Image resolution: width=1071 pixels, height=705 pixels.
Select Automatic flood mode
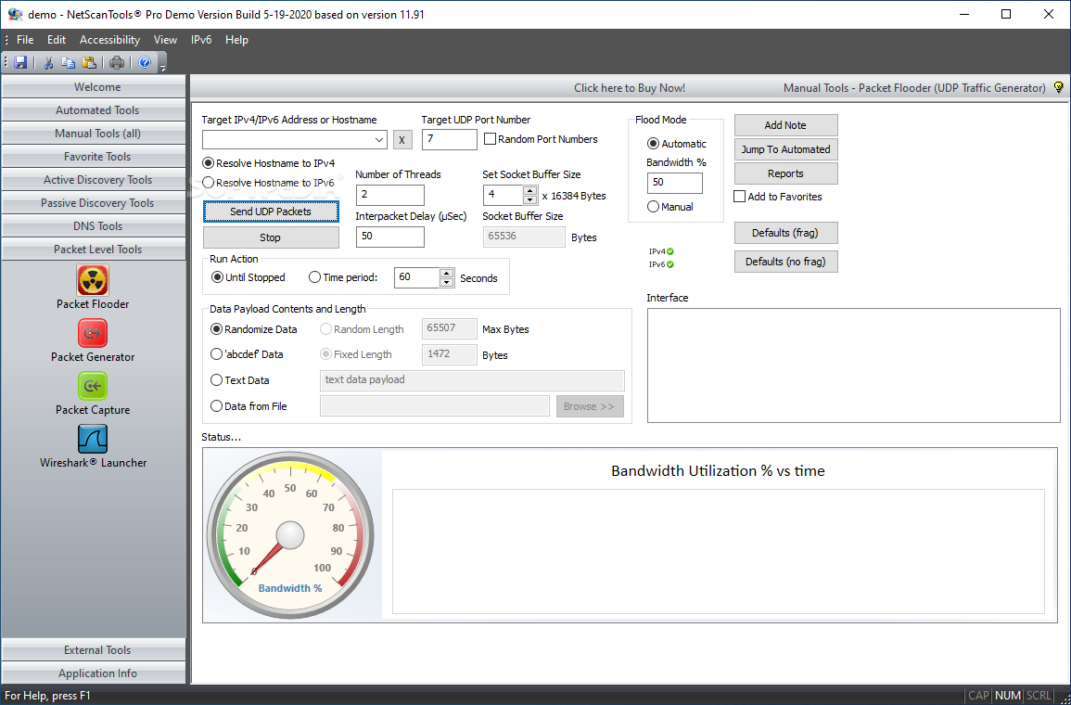click(677, 144)
